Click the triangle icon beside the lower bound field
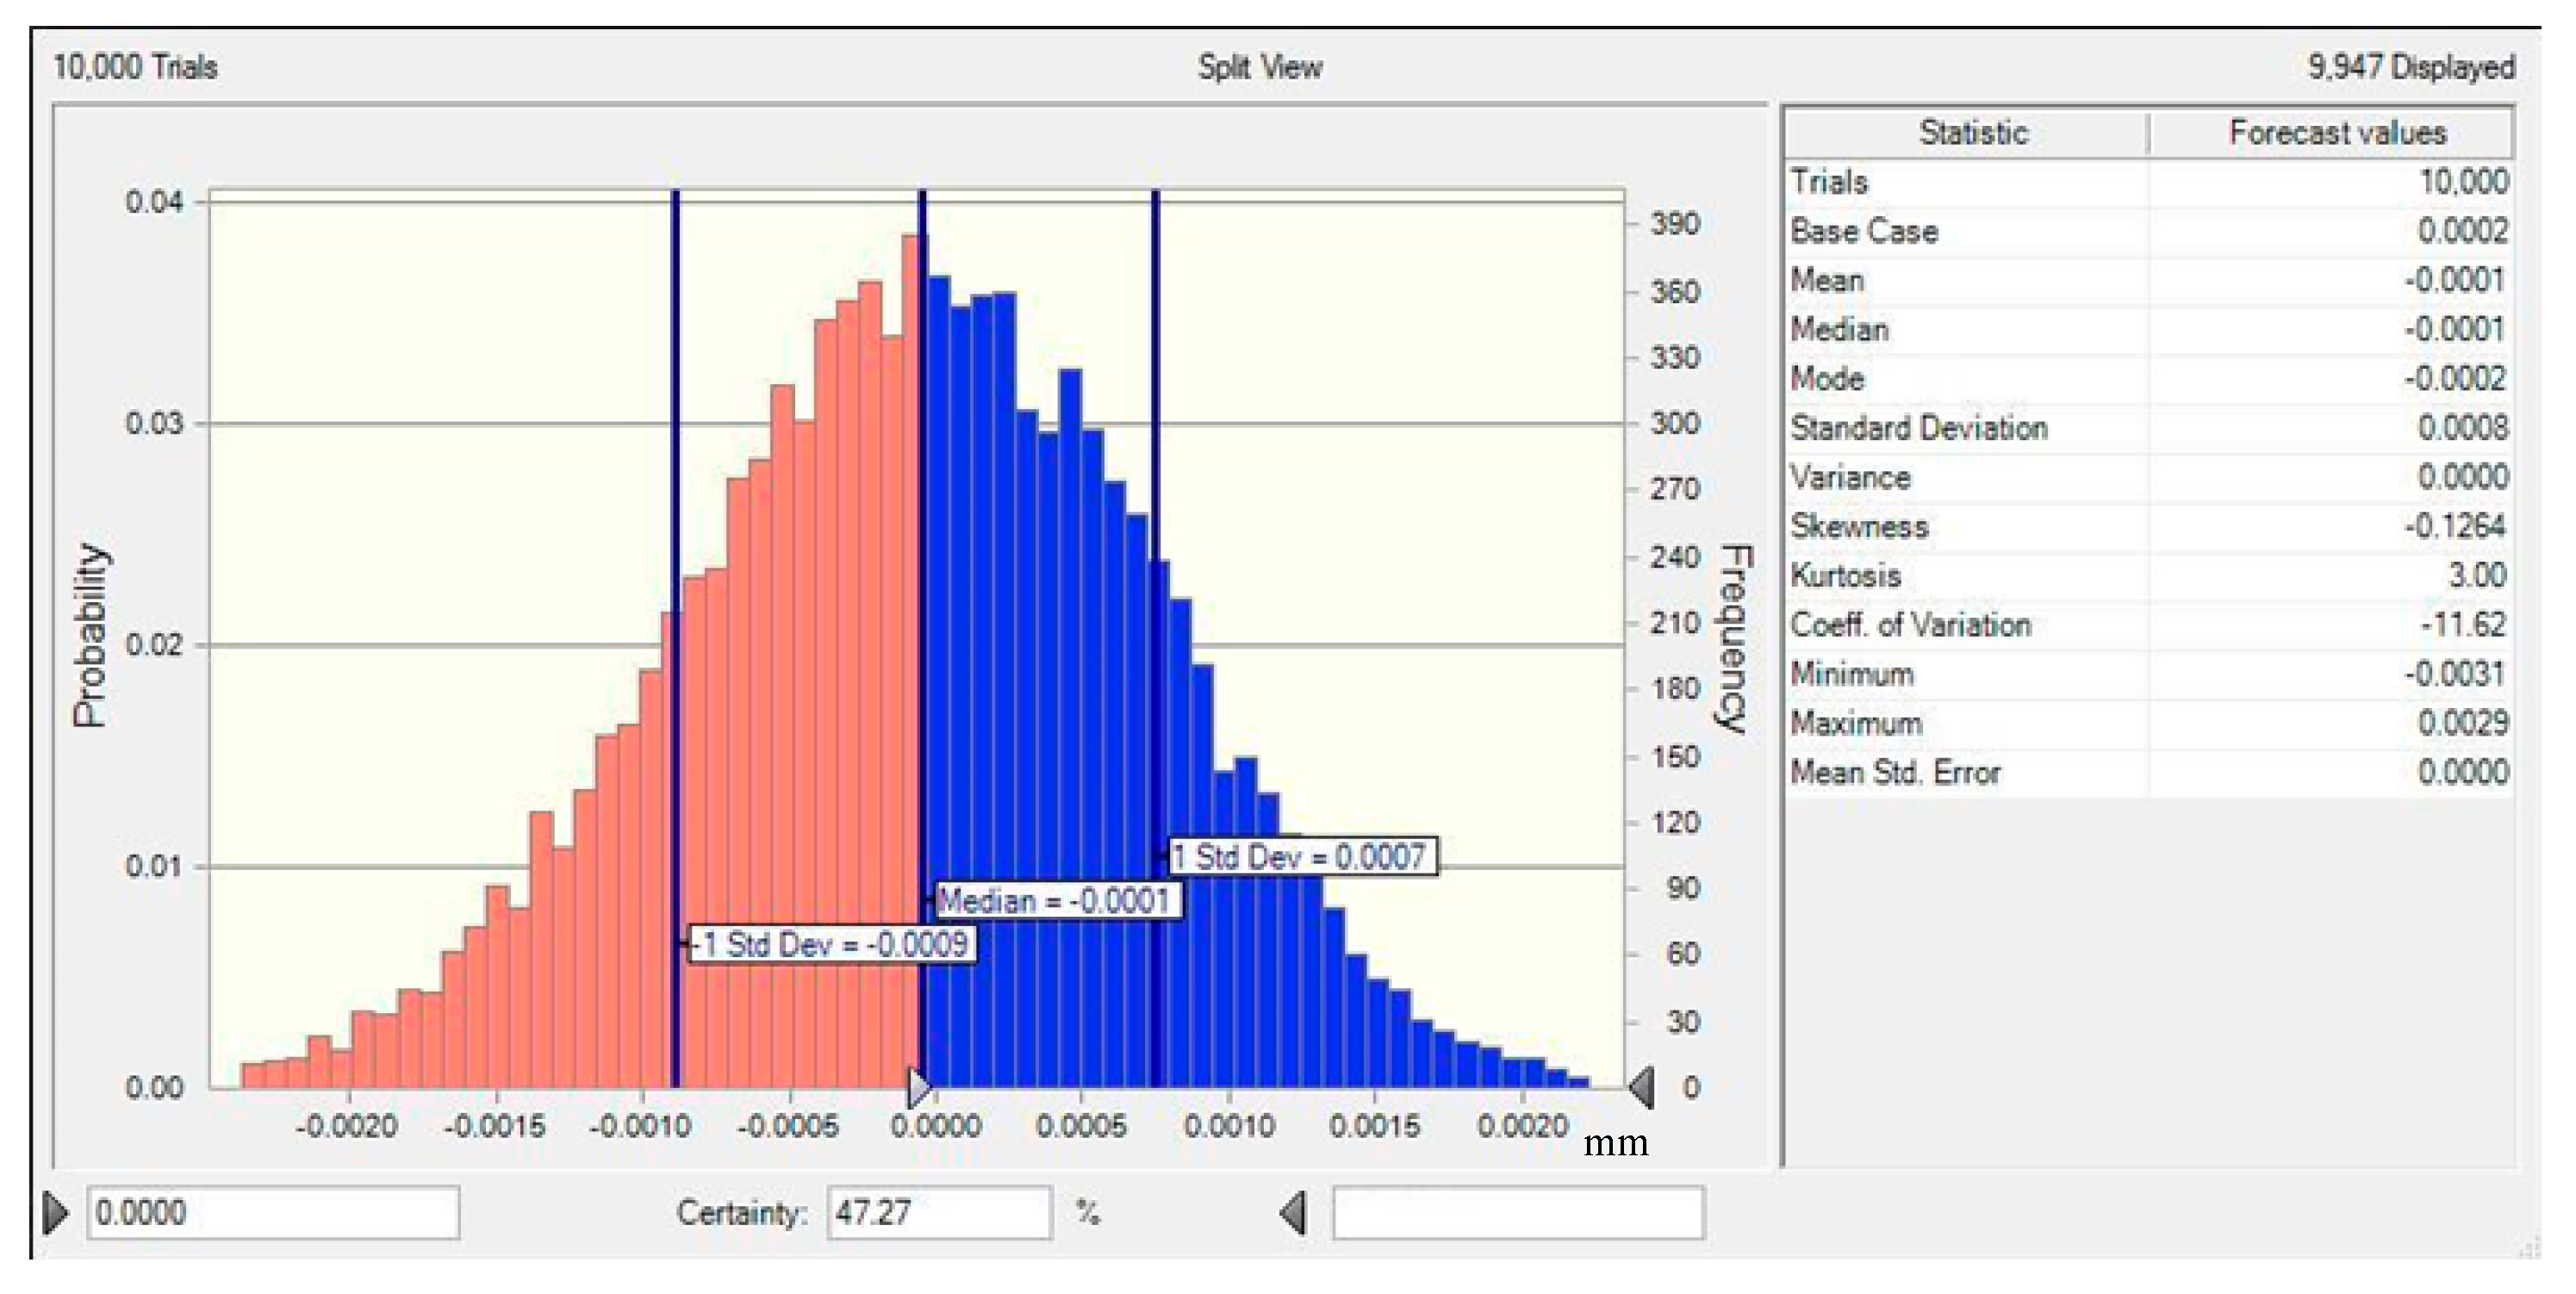 [57, 1213]
